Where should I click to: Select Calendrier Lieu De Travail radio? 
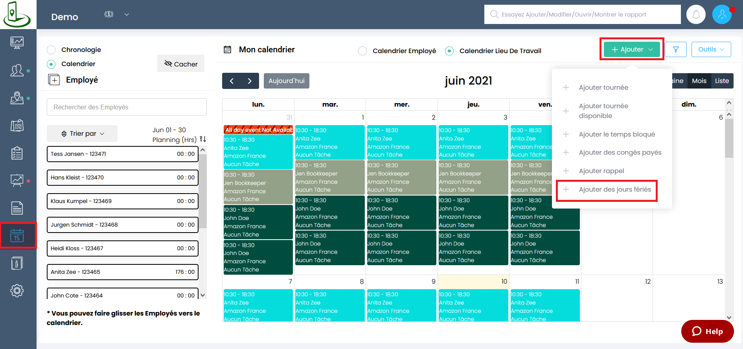pos(449,51)
